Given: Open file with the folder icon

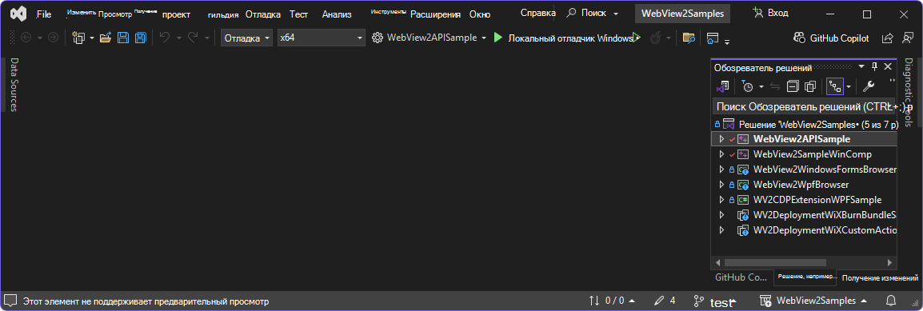Looking at the screenshot, I should pyautogui.click(x=106, y=38).
